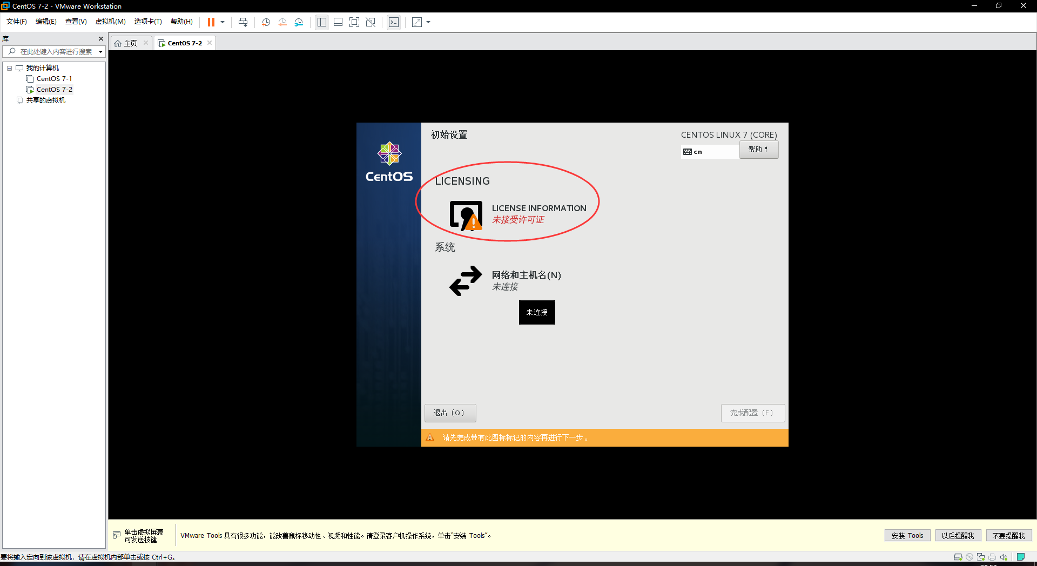Close the library (库) panel
This screenshot has width=1037, height=566.
click(x=101, y=38)
